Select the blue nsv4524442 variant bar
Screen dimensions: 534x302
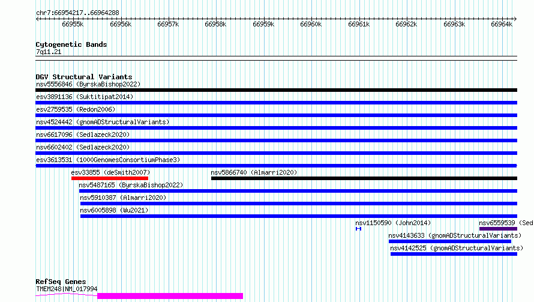pos(276,128)
